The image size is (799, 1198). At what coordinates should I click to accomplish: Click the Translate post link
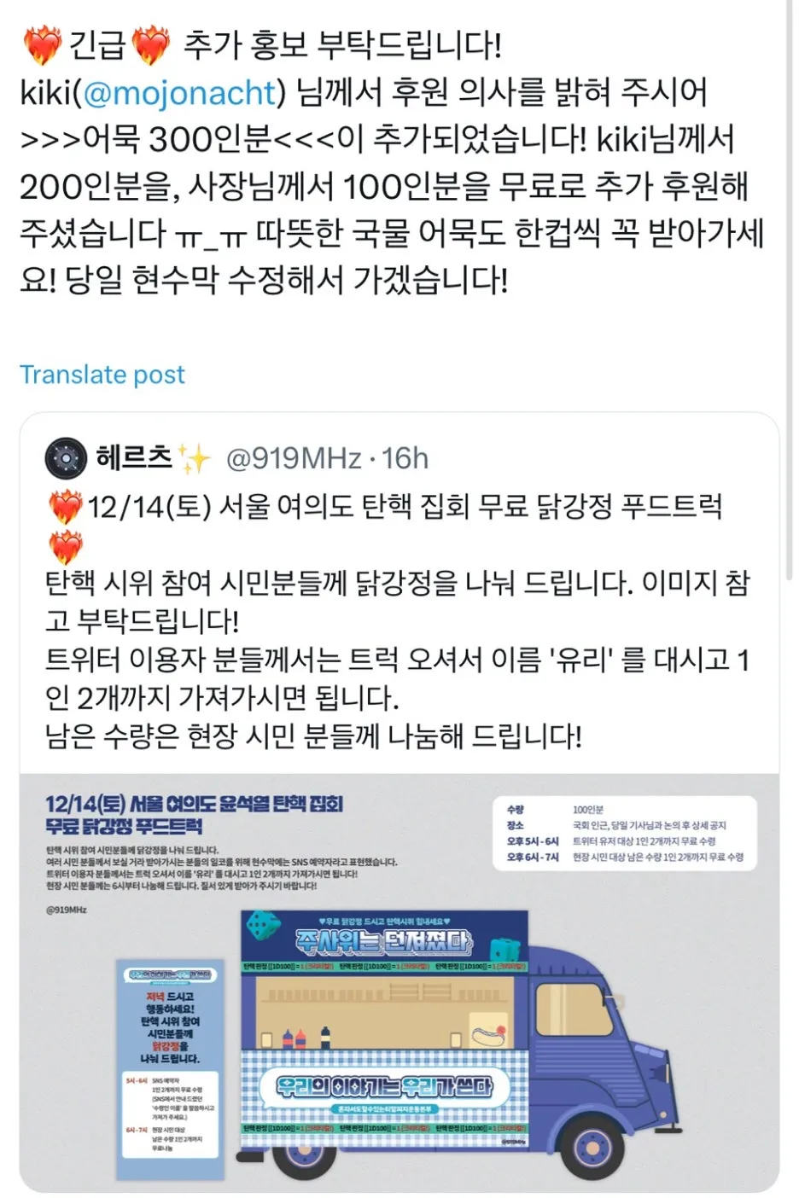pos(102,375)
